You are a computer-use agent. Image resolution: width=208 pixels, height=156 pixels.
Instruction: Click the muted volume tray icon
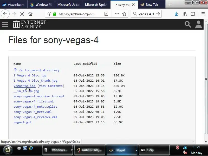point(185,152)
